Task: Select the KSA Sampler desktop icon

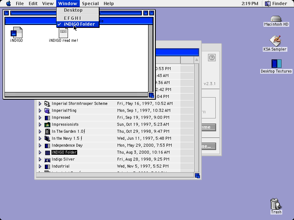Action: coord(275,41)
